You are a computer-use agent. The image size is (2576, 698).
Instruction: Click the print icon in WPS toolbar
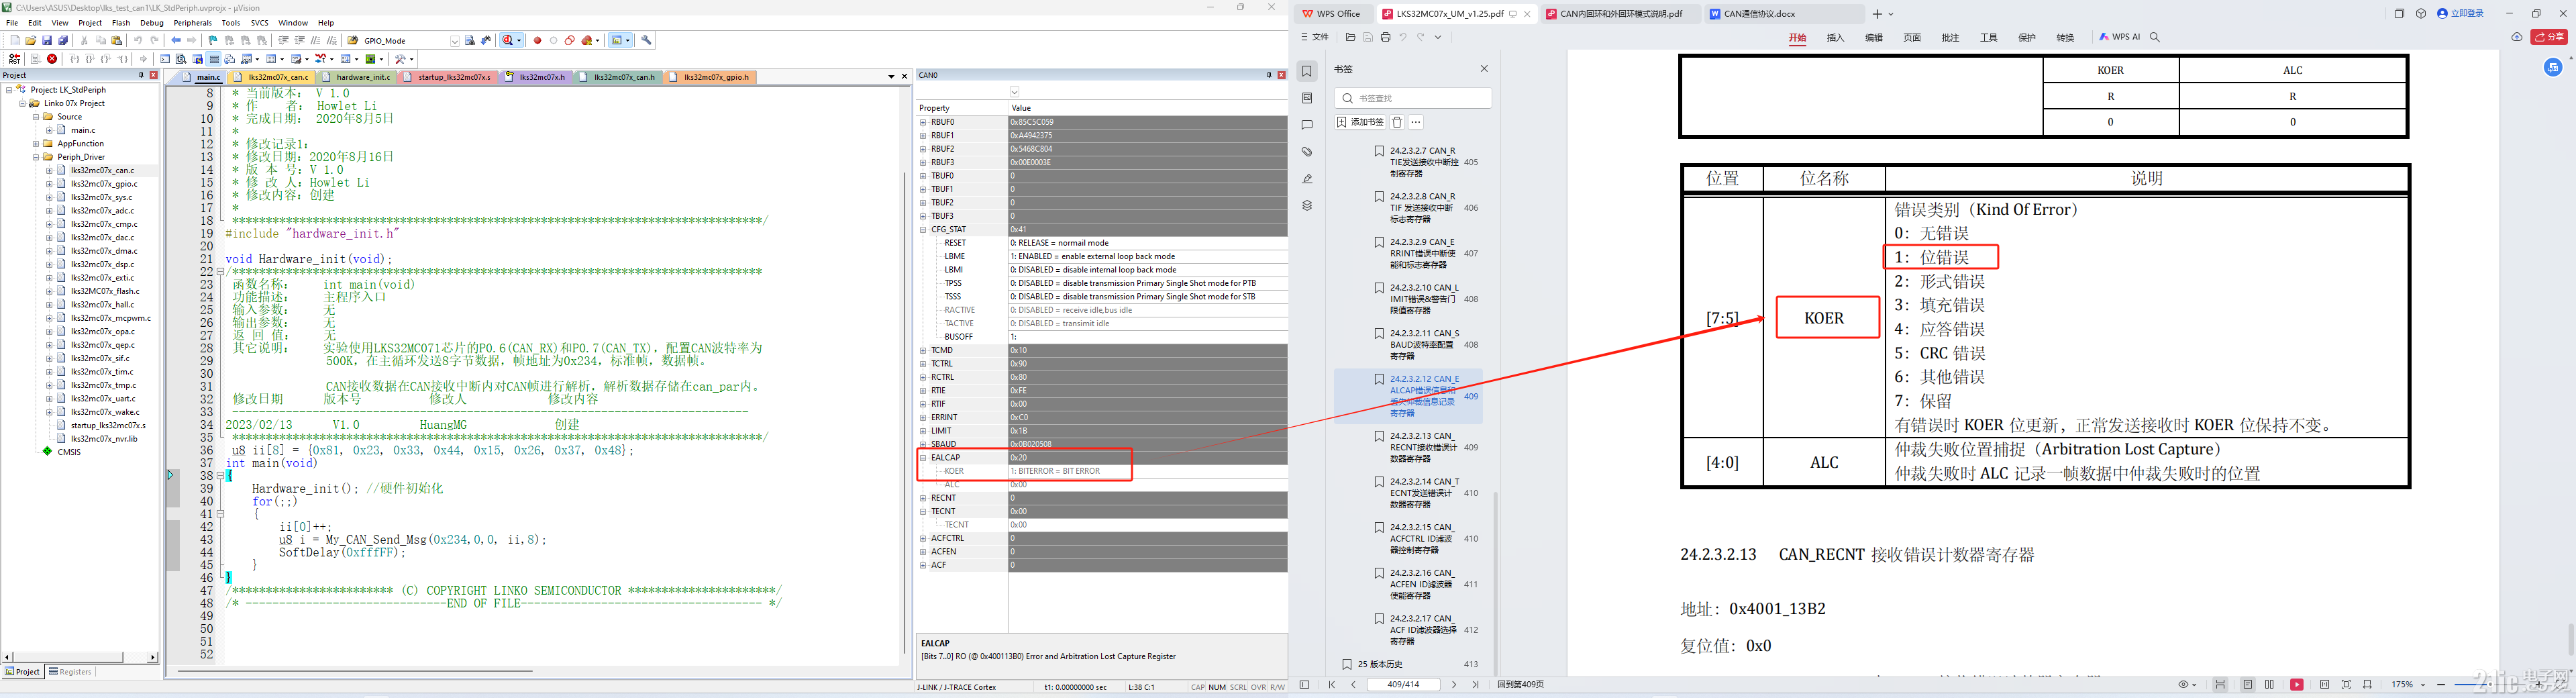tap(1385, 37)
